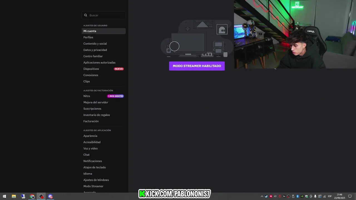Click the USB safely remove tray icon

tap(293, 196)
